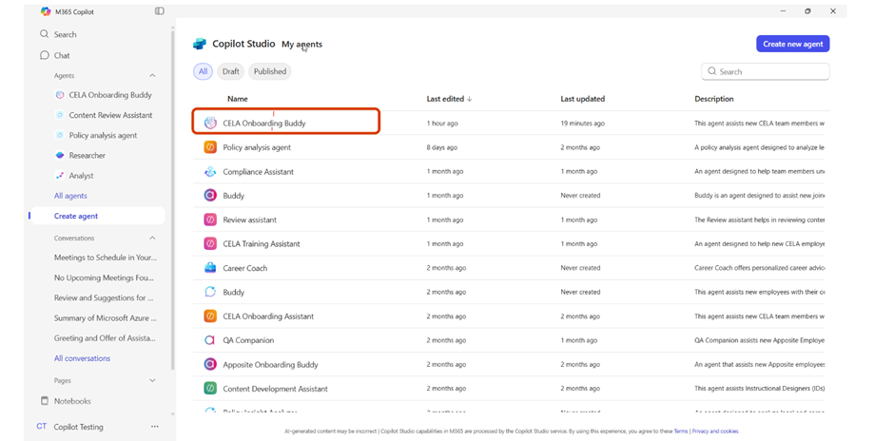Click the Chat bubble icon in sidebar
Viewport: 894px width, 441px height.
click(x=45, y=55)
